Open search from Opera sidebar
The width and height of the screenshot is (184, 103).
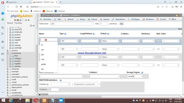coord(3,28)
